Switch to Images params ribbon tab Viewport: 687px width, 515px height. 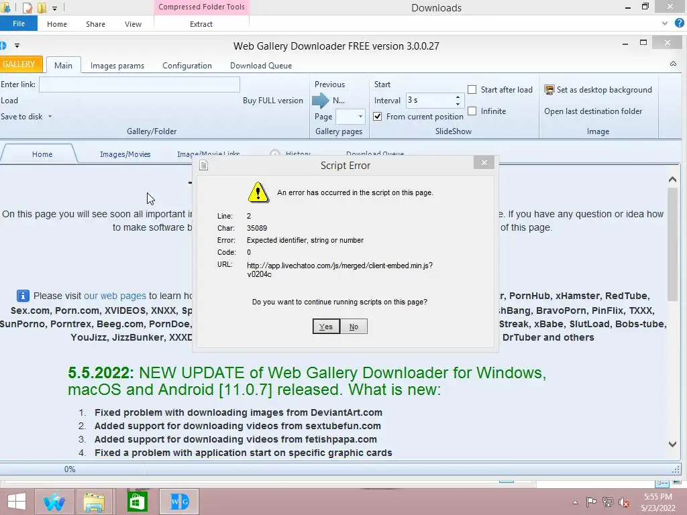point(117,66)
